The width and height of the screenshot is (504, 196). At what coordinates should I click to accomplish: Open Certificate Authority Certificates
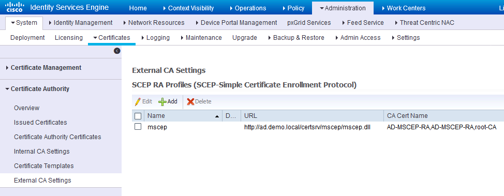57,137
